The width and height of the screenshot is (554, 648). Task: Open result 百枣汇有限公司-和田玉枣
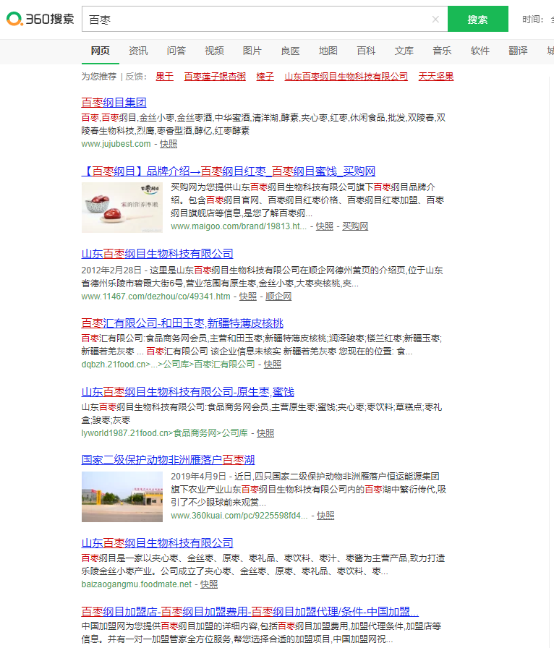[182, 323]
